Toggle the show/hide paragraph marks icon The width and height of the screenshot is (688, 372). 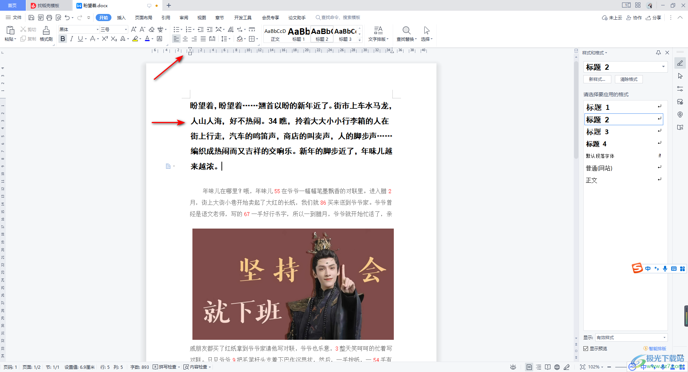tap(239, 29)
